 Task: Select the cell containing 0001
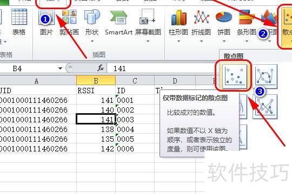(x=135, y=100)
